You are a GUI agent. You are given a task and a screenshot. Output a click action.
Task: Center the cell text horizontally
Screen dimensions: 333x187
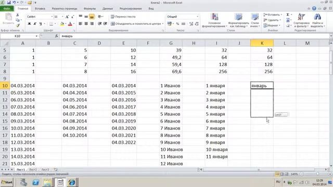pyautogui.click(x=86, y=23)
